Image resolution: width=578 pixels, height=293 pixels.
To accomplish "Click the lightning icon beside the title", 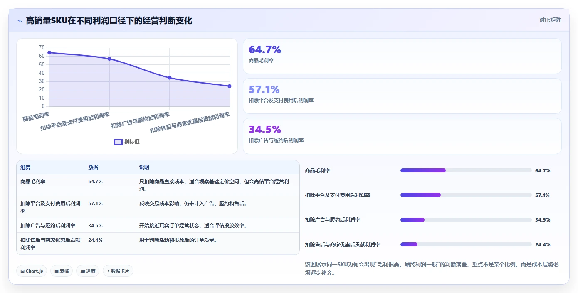I will pos(20,21).
